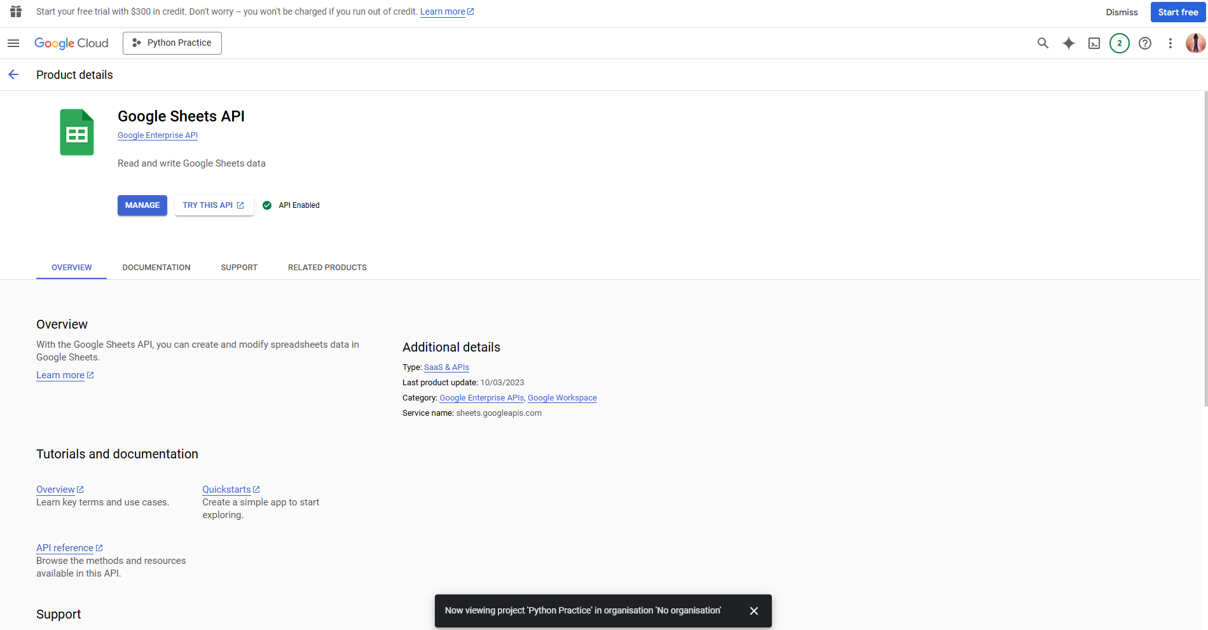Select the OVERVIEW tab
This screenshot has height=630, width=1208.
click(72, 268)
